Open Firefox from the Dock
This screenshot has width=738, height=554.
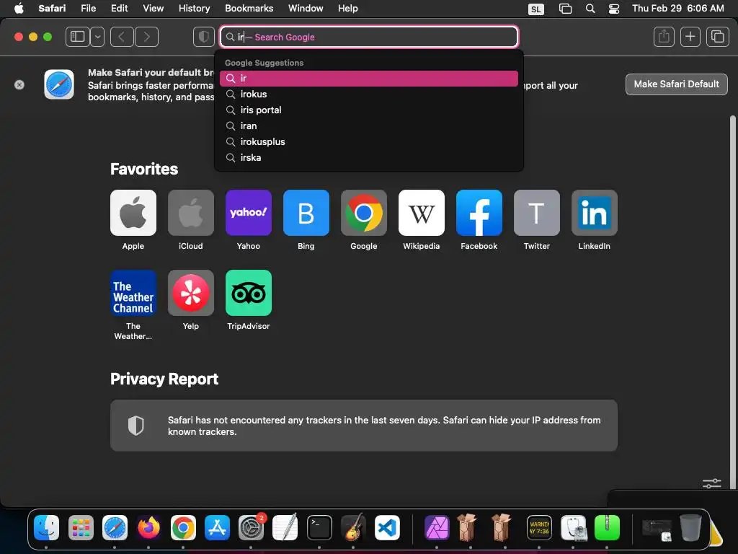(x=148, y=527)
